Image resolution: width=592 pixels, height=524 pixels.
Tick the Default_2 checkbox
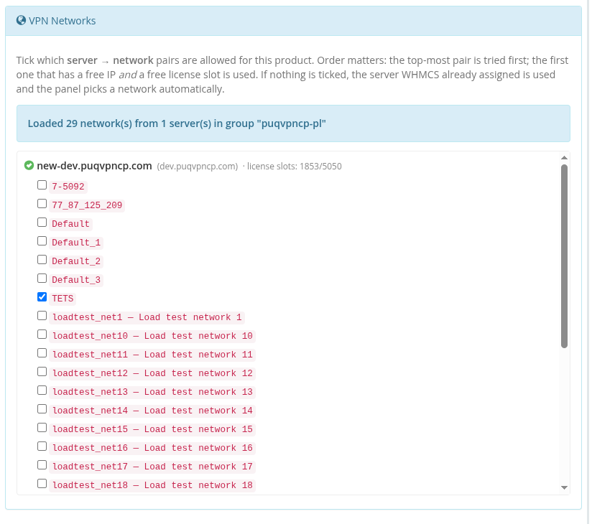(x=42, y=260)
